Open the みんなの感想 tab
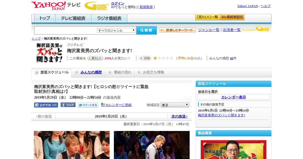Screen dimensions: 303x159 pyautogui.click(x=91, y=72)
